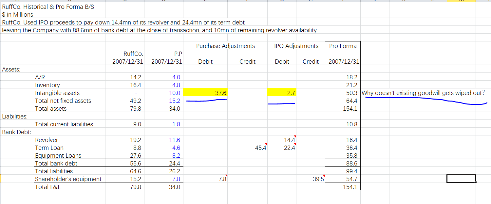491x204 pixels.
Task: Select Pro Forma Shareholder's equipment value 54.7
Action: coord(351,179)
